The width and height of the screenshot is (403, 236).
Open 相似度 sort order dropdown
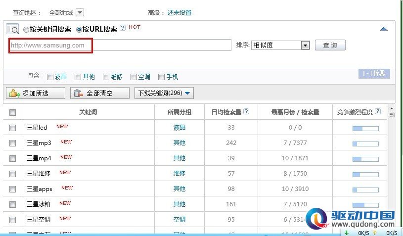(x=305, y=46)
